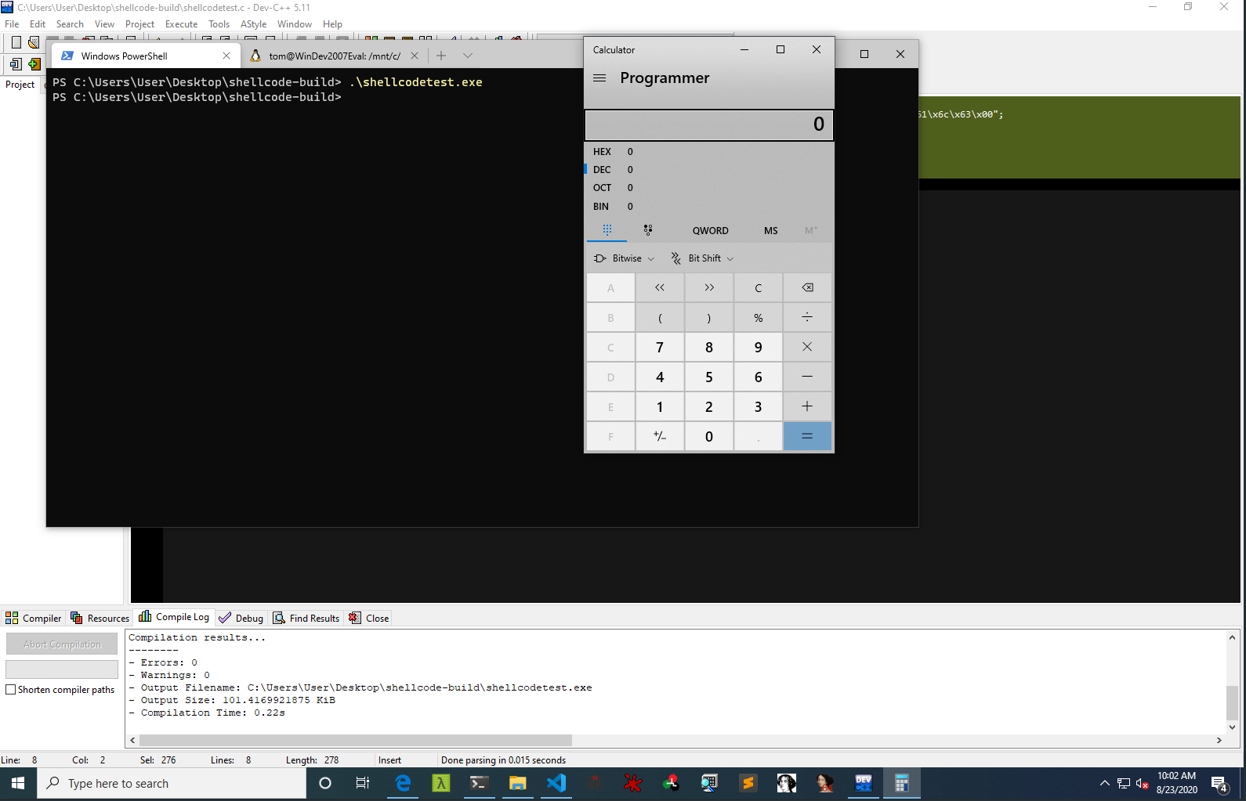
Task: Select DEC number base in Calculator
Action: point(709,170)
